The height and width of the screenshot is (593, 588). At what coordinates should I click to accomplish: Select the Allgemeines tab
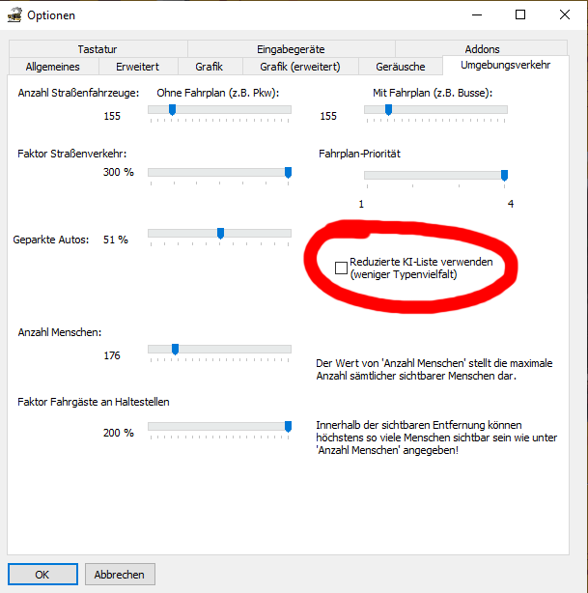(53, 67)
